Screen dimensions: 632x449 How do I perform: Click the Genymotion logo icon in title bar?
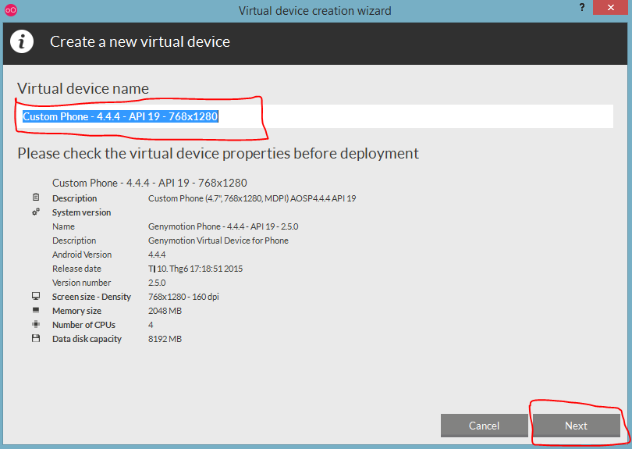10,10
